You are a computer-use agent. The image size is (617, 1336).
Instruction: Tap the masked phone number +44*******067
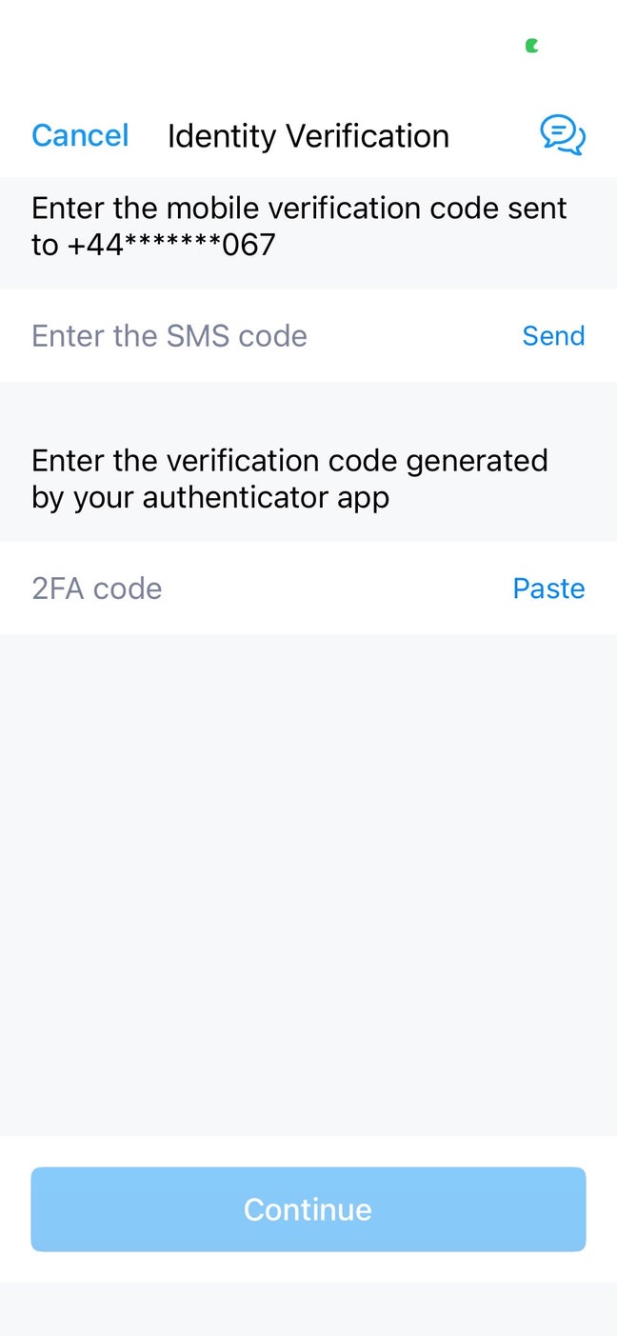coord(171,245)
